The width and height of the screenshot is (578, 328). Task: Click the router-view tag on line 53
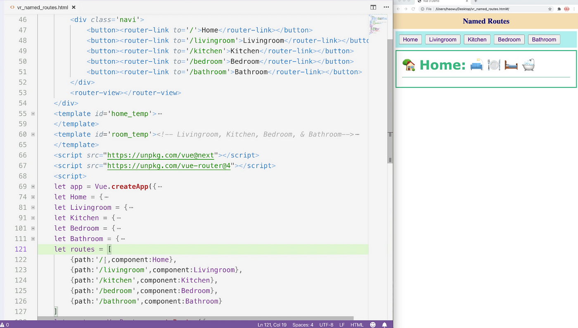pos(126,93)
